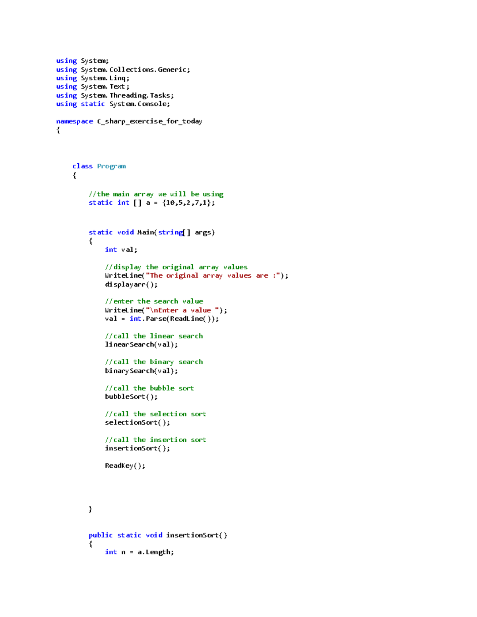
Task: Select the System.Threading.Tasks using directive
Action: tap(114, 95)
